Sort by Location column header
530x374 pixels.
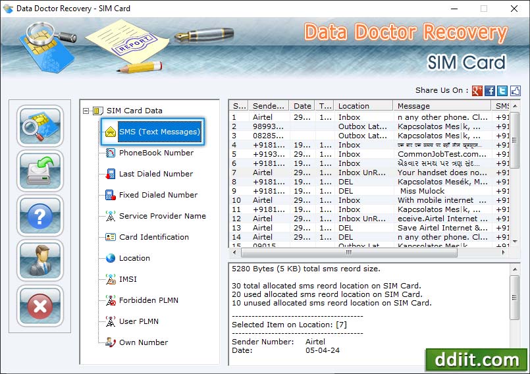363,106
